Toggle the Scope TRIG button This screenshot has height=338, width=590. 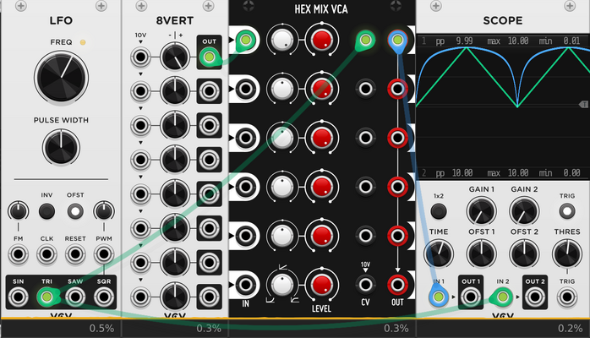point(567,211)
